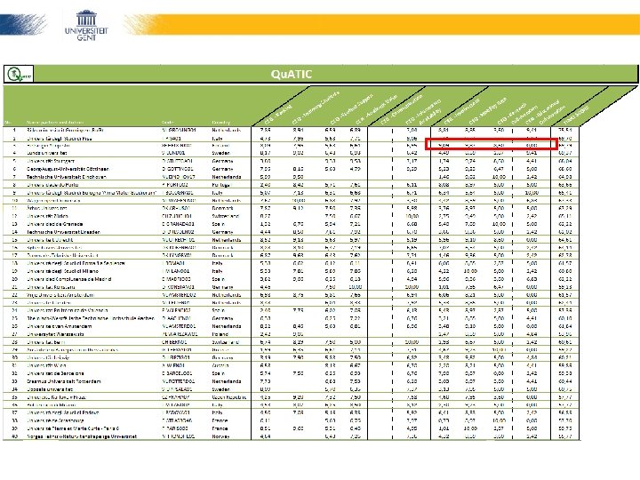Select Georg-August-Universität Göttingen name cell
The image size is (640, 480).
pyautogui.click(x=68, y=169)
